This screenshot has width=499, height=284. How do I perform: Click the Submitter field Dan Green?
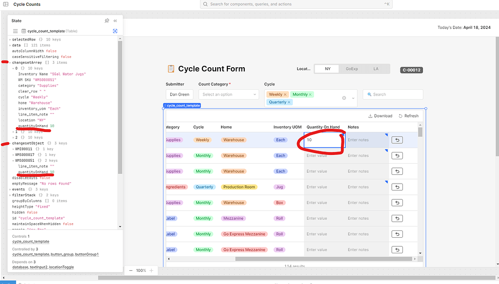(180, 95)
